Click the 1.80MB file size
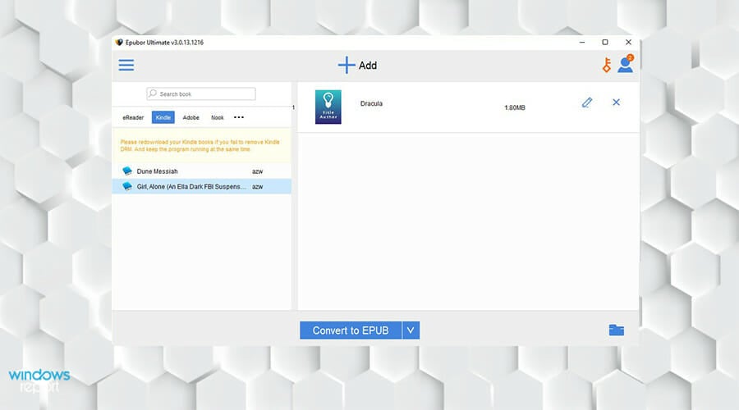Image resolution: width=739 pixels, height=410 pixels. (x=515, y=107)
